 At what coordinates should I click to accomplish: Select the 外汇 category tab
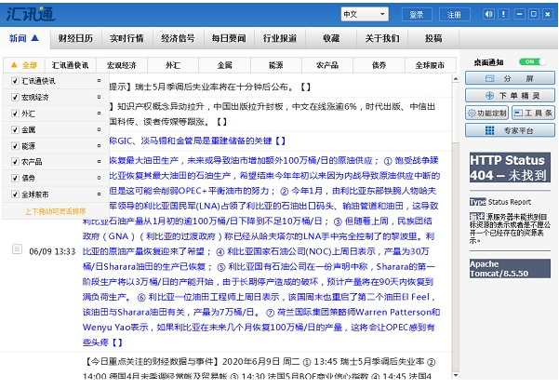[x=173, y=65]
